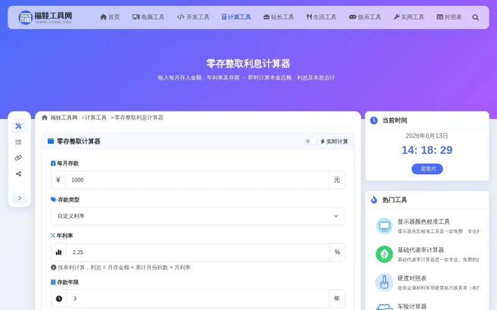
Task: Open 基础代谢率计算器 link
Action: pos(421,250)
